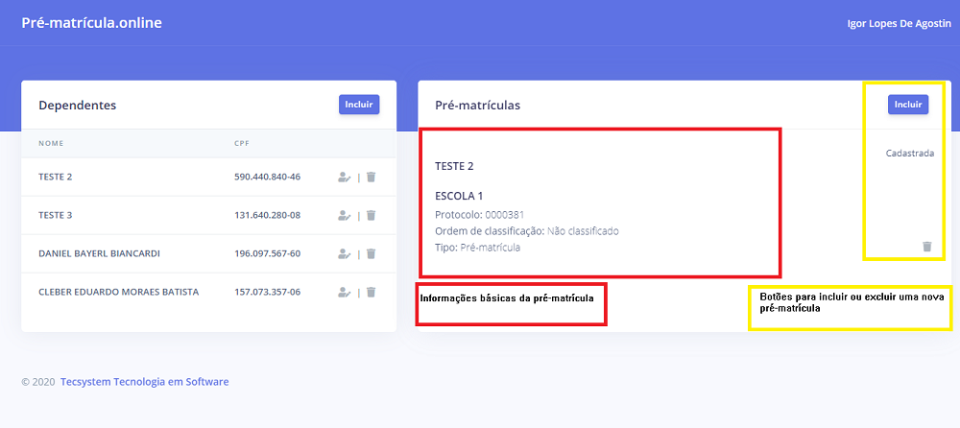Edit dependent TESTE 2
Image resolution: width=960 pixels, height=428 pixels.
(x=345, y=177)
